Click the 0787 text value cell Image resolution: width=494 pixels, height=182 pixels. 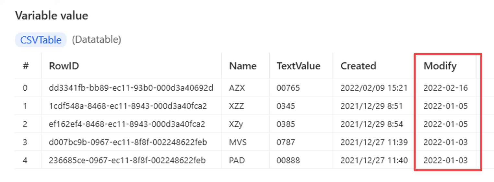[x=286, y=142]
